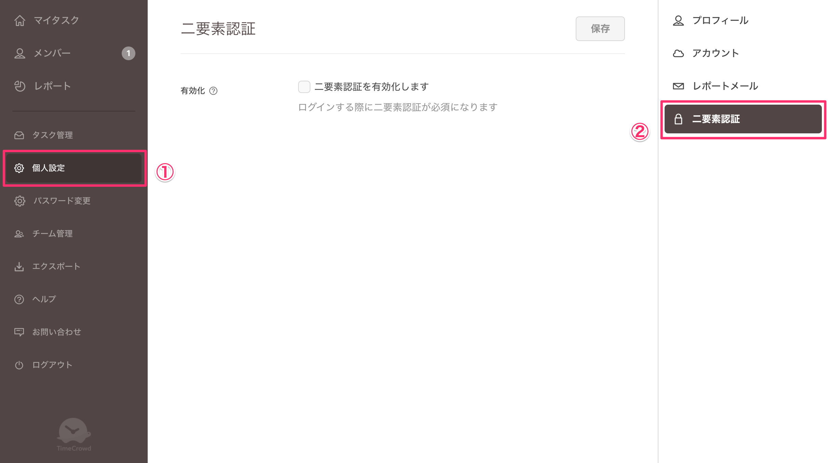This screenshot has width=828, height=463.
Task: Click the gear icon next to パスワード変更
Action: pos(19,201)
